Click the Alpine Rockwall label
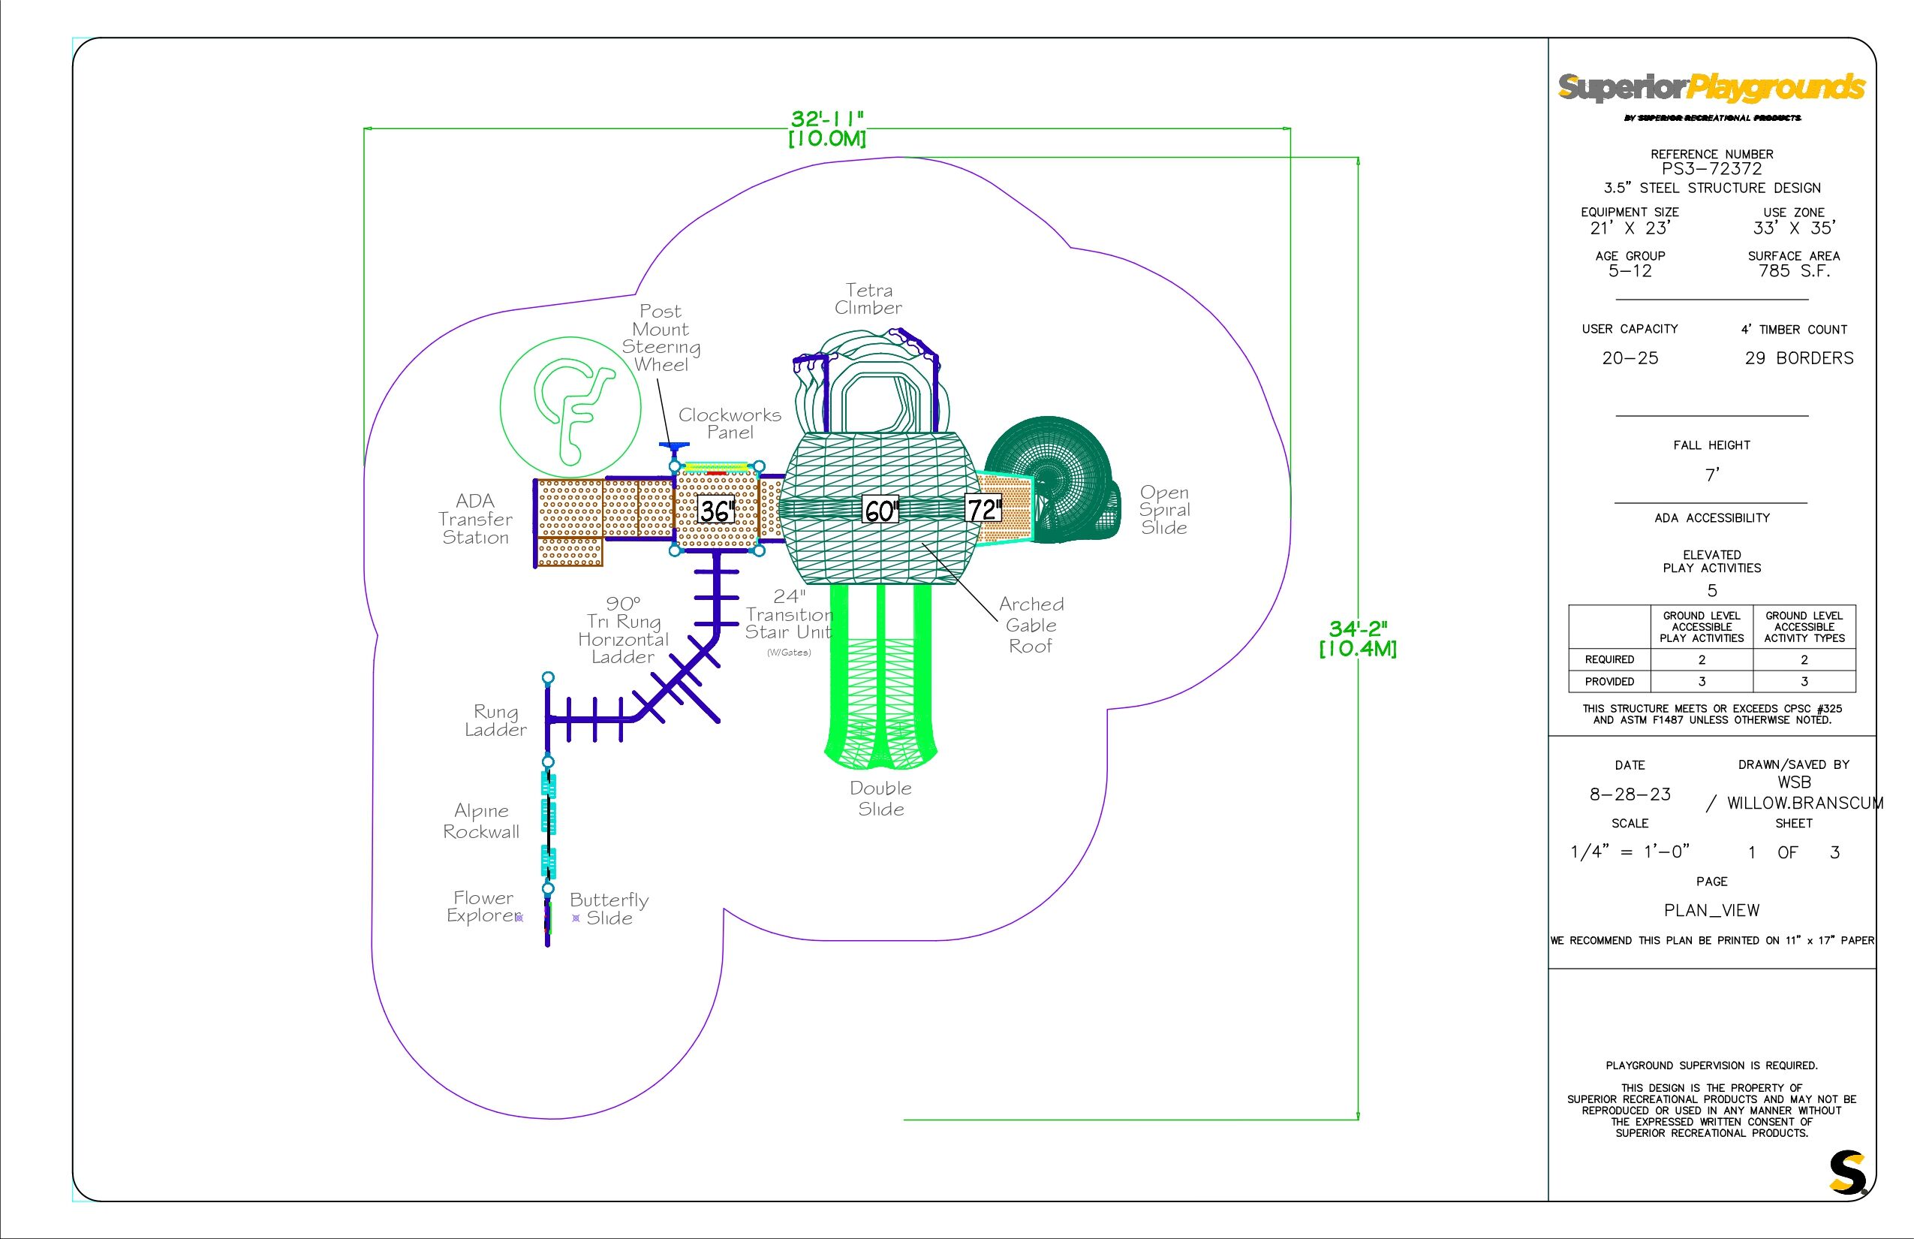This screenshot has height=1239, width=1914. (481, 821)
